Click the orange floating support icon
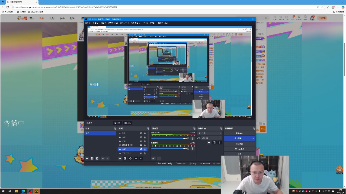Screen dimensions: 346x194 [340, 169]
